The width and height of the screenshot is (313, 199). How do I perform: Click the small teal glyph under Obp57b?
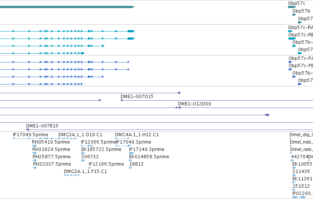pyautogui.click(x=294, y=15)
